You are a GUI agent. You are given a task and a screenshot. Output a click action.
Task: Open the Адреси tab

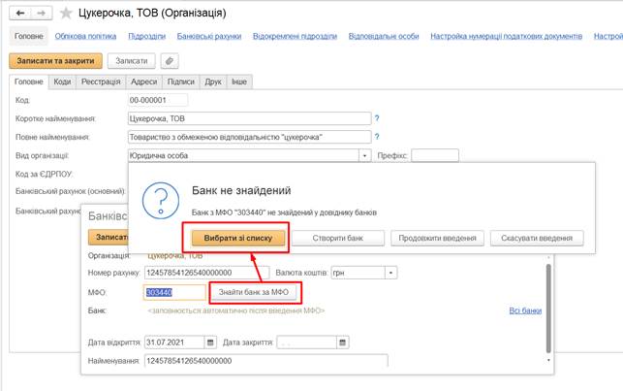[143, 83]
